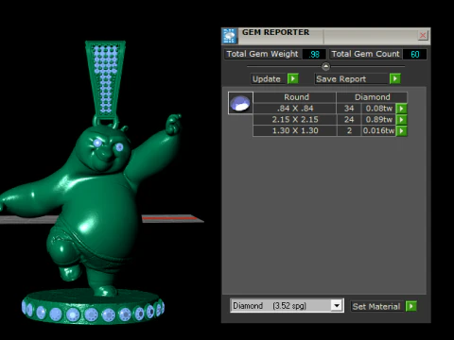Click the Total Gem Count value 60
This screenshot has width=454, height=340.
click(415, 54)
